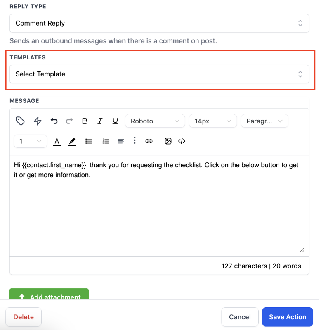The image size is (321, 330).
Task: Pick a text color
Action: [57, 141]
